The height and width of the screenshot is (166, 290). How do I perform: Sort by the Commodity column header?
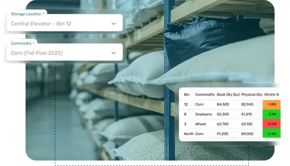(205, 94)
